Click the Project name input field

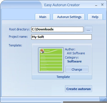pos(61,37)
